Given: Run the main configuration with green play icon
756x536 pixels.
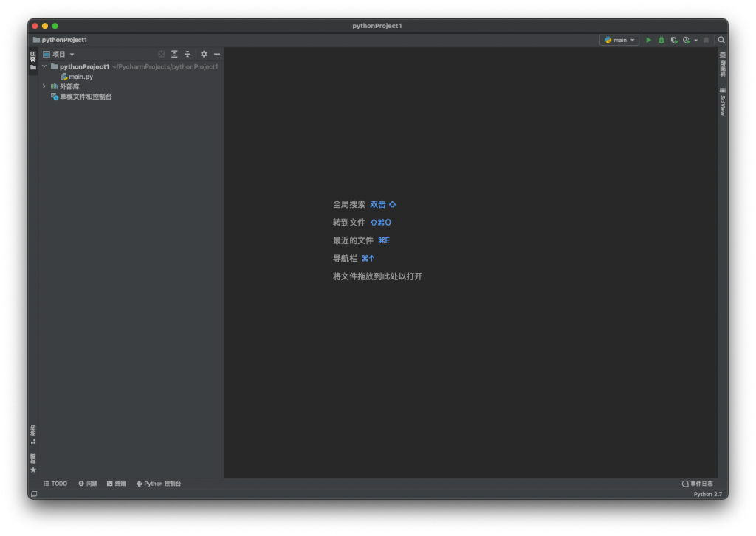Looking at the screenshot, I should point(648,40).
